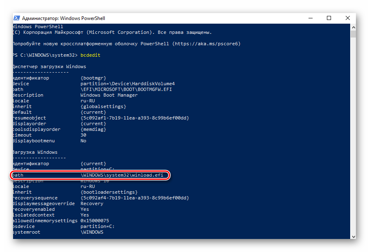This screenshot has height=252, width=369.
Task: Click osdevice value 'partition=C:'
Action: click(x=97, y=227)
